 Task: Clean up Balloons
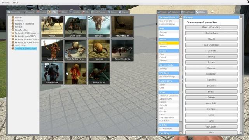point(211,56)
